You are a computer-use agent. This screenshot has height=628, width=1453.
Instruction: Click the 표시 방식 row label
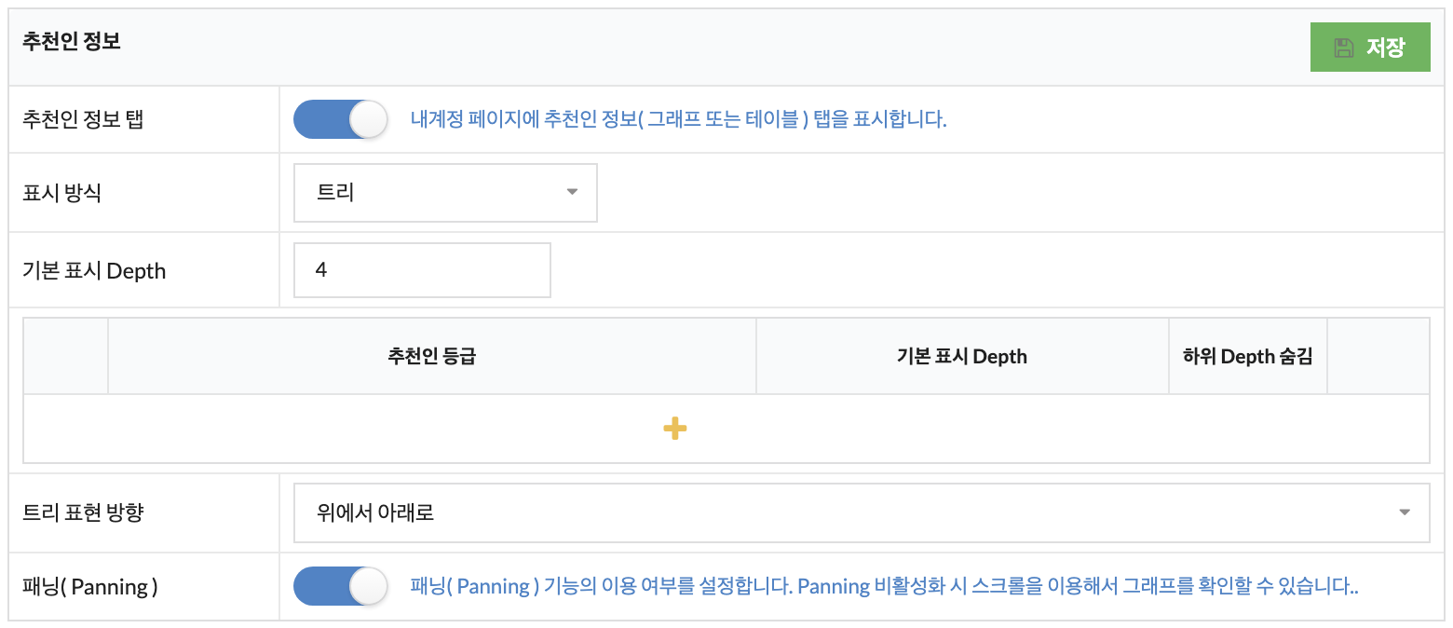pyautogui.click(x=62, y=193)
